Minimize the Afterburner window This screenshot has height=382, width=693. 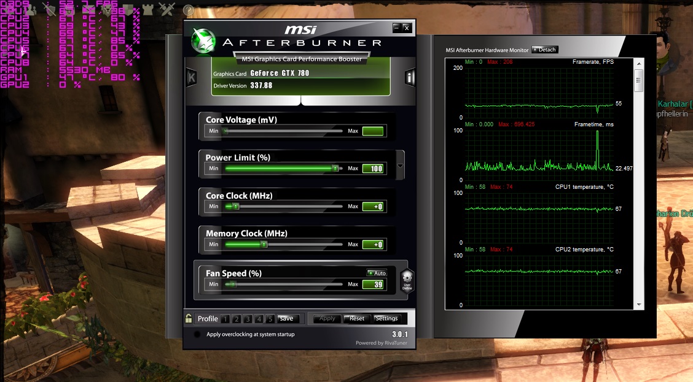coord(396,28)
